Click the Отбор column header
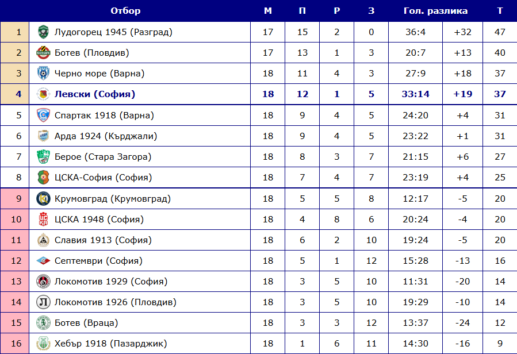The height and width of the screenshot is (354, 517). 125,11
